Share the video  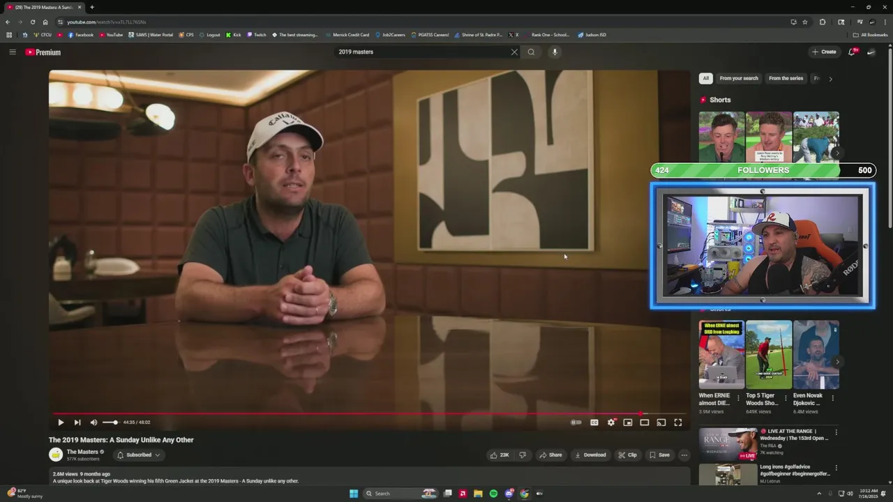pyautogui.click(x=550, y=455)
